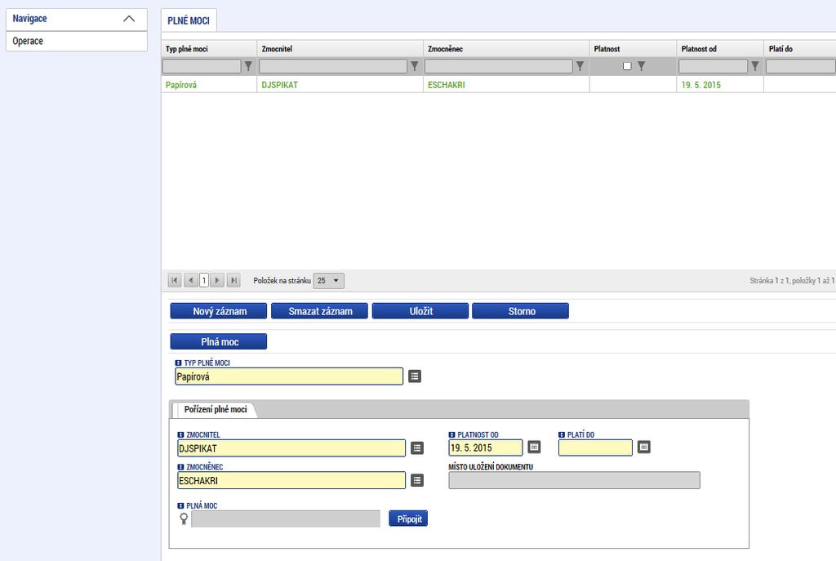Open list picker for Typ plné moci
Screen dimensions: 836x561
point(415,376)
